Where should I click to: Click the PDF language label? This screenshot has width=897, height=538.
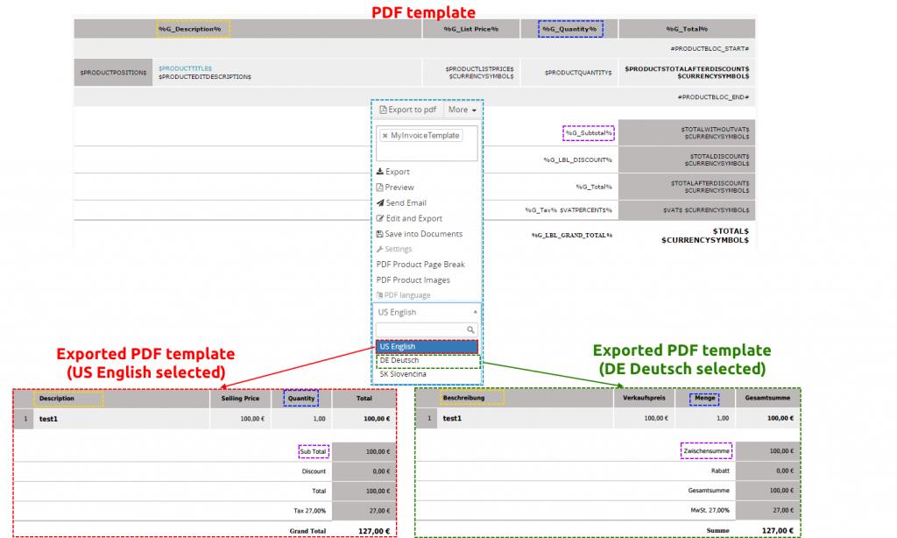tap(406, 295)
